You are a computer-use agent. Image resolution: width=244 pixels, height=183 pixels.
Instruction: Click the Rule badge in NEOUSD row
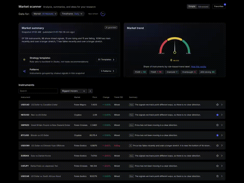(131, 115)
